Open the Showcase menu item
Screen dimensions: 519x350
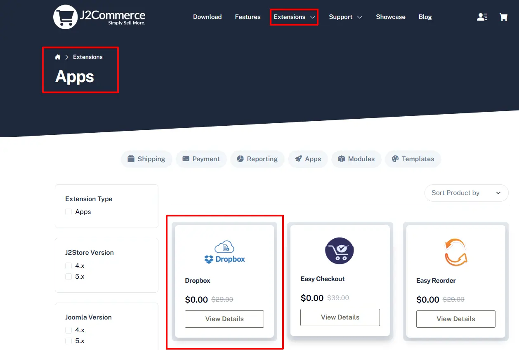pyautogui.click(x=391, y=17)
